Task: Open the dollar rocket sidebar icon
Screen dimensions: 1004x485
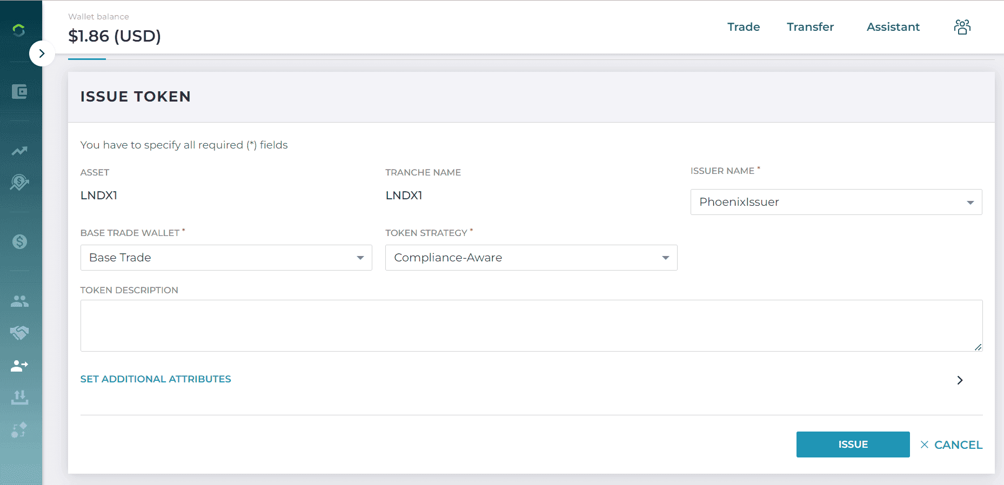Action: coord(19,183)
